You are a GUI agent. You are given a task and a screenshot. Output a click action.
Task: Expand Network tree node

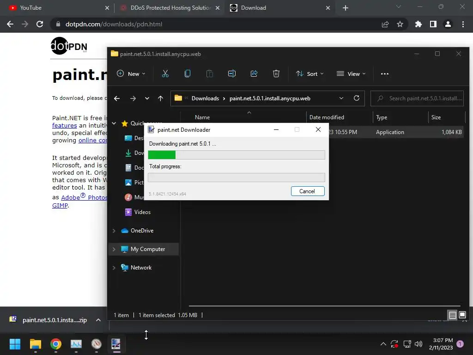[114, 268]
